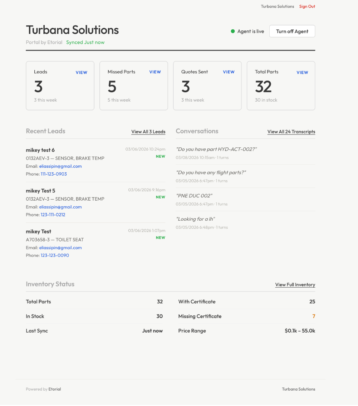Call phone number 123-111-0212

click(53, 215)
